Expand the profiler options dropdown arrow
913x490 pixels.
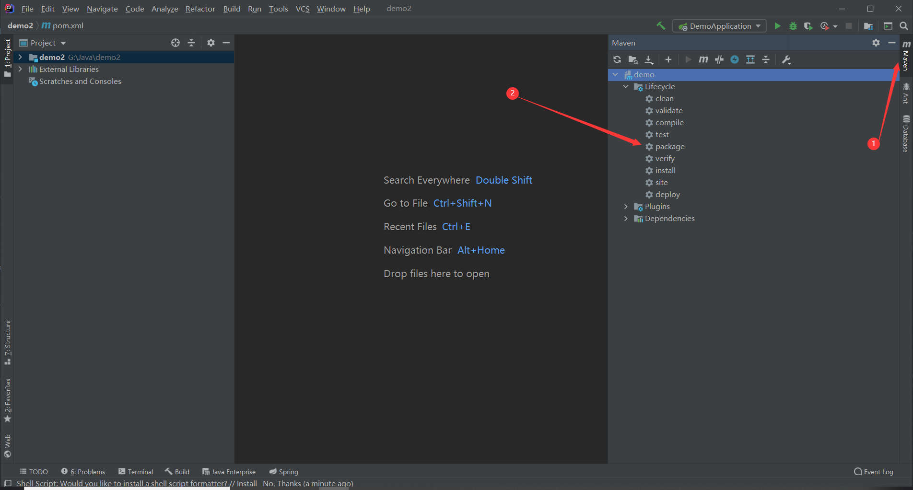tap(835, 26)
